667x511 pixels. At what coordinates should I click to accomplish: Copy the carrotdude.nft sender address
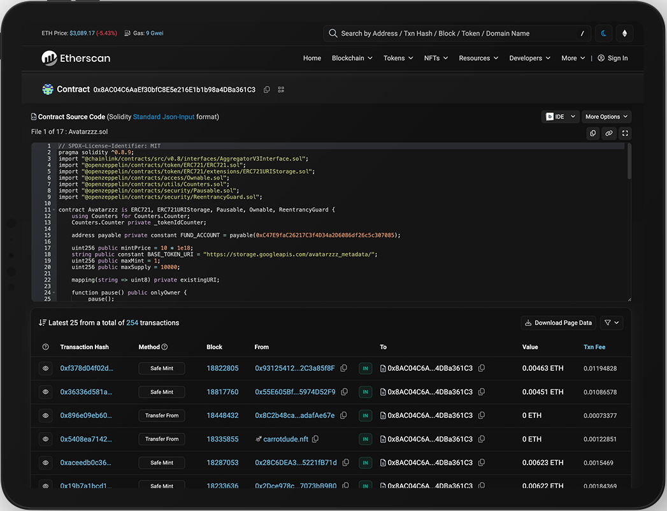click(x=315, y=439)
